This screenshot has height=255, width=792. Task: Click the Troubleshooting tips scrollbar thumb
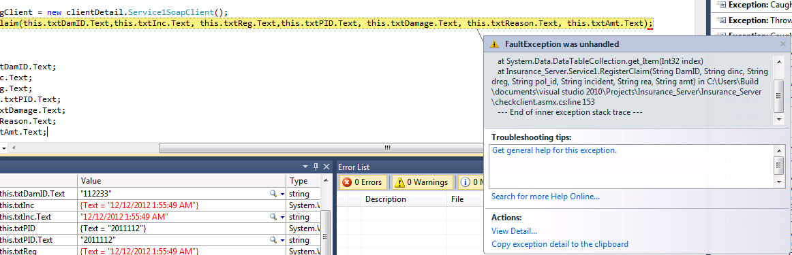tap(779, 165)
